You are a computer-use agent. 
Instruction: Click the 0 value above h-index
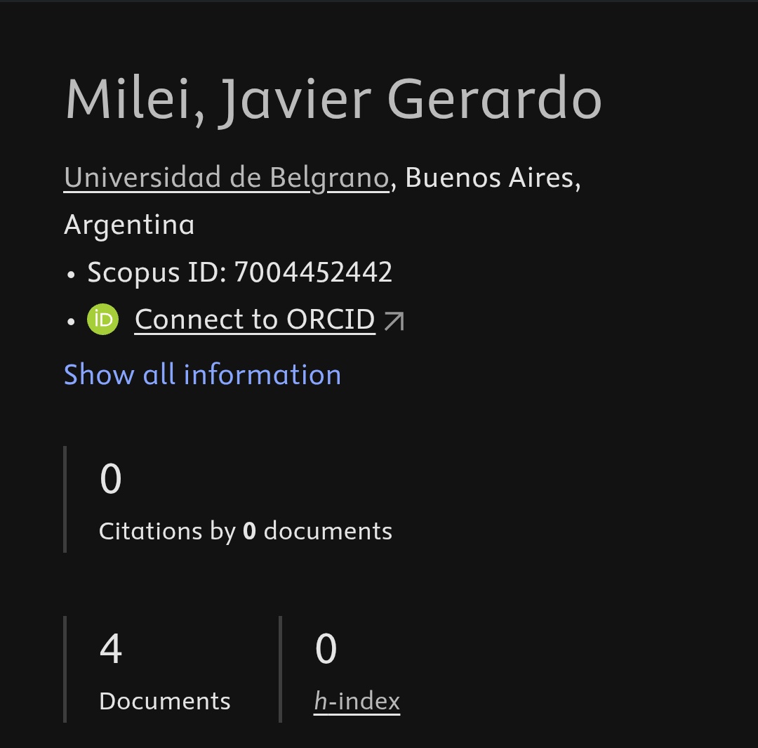click(x=326, y=648)
